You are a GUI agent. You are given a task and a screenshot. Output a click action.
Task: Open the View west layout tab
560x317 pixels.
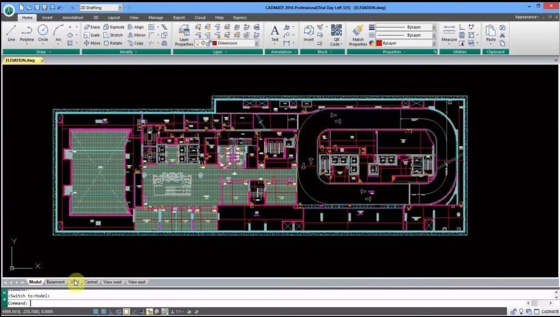click(x=112, y=282)
